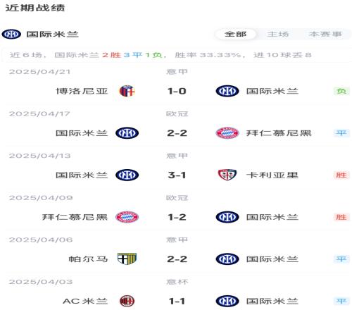Click Bayern Munich crest in 04/17 match
The image size is (352, 310).
pyautogui.click(x=227, y=133)
